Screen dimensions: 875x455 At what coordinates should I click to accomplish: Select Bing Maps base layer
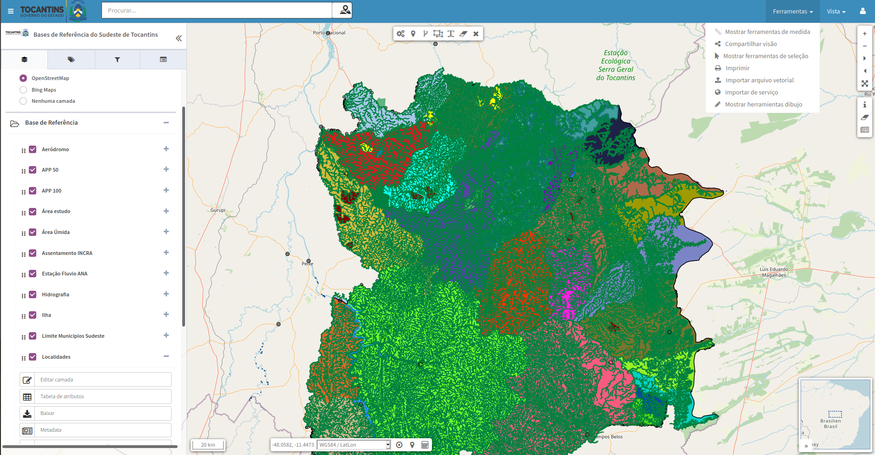[23, 90]
